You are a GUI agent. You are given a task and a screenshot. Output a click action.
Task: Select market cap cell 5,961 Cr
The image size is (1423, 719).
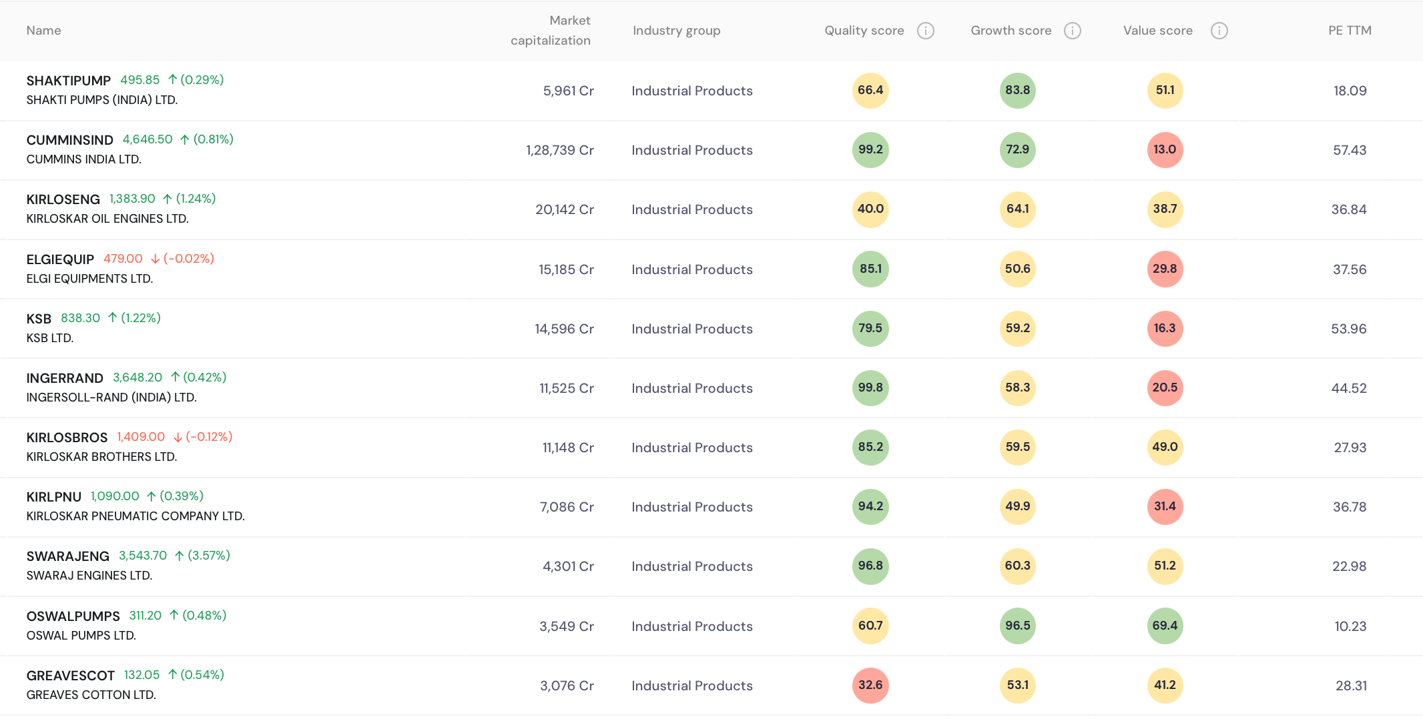tap(568, 91)
